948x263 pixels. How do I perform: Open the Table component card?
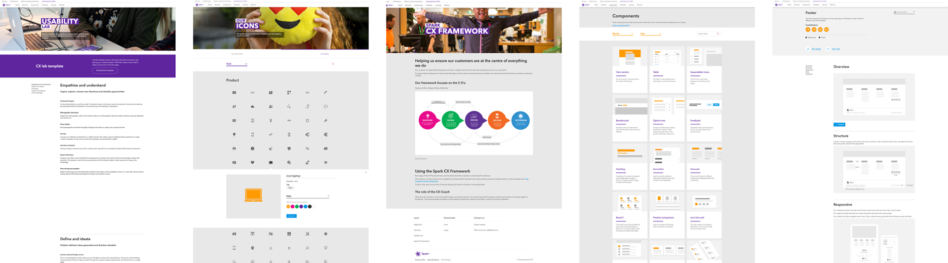click(x=667, y=70)
